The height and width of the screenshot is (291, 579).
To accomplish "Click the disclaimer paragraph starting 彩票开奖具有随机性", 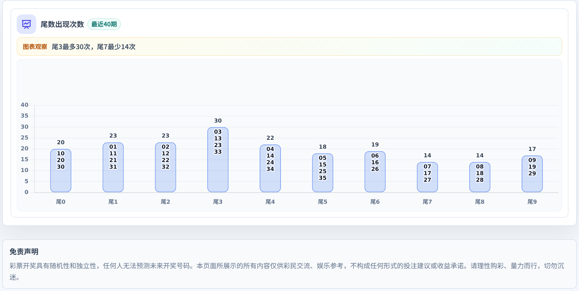I will [287, 272].
